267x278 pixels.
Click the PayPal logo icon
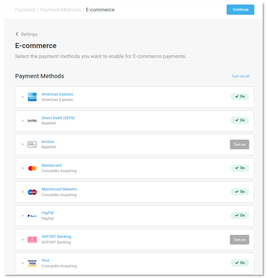32,216
